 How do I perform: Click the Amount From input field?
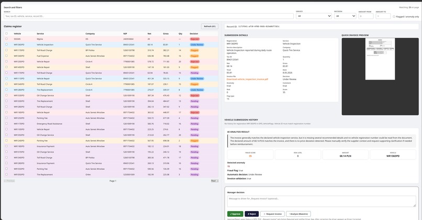[366, 16]
